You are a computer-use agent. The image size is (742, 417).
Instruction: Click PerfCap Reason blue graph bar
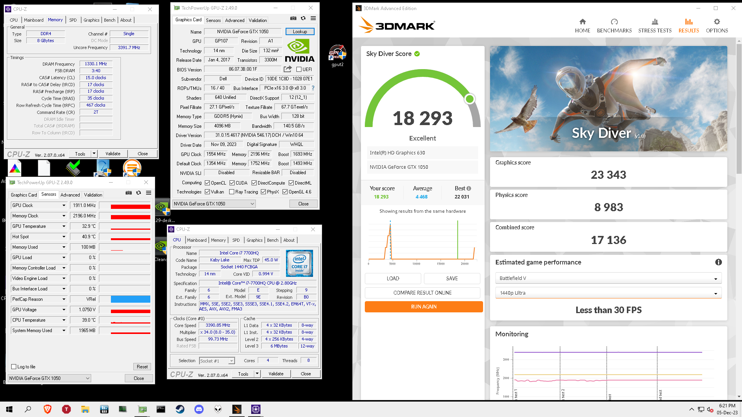click(x=130, y=299)
